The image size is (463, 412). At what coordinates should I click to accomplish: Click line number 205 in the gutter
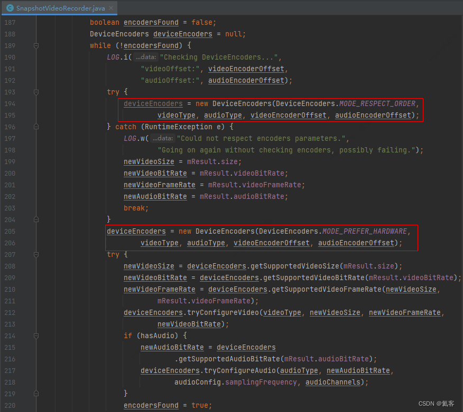[x=10, y=231]
